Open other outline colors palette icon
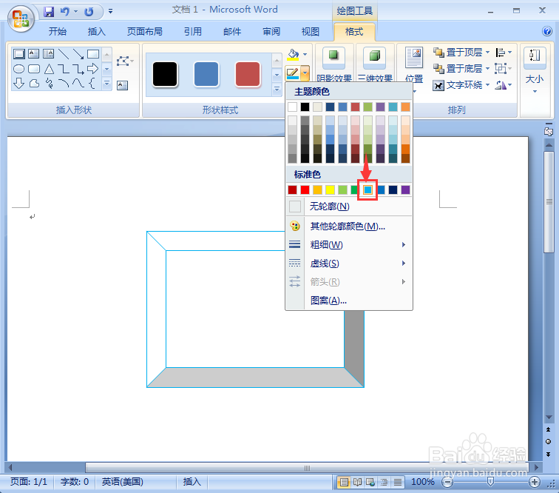559x493 pixels. pos(295,226)
